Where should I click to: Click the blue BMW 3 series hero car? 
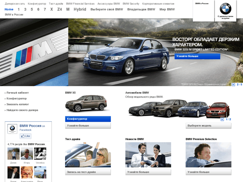coord(126,56)
